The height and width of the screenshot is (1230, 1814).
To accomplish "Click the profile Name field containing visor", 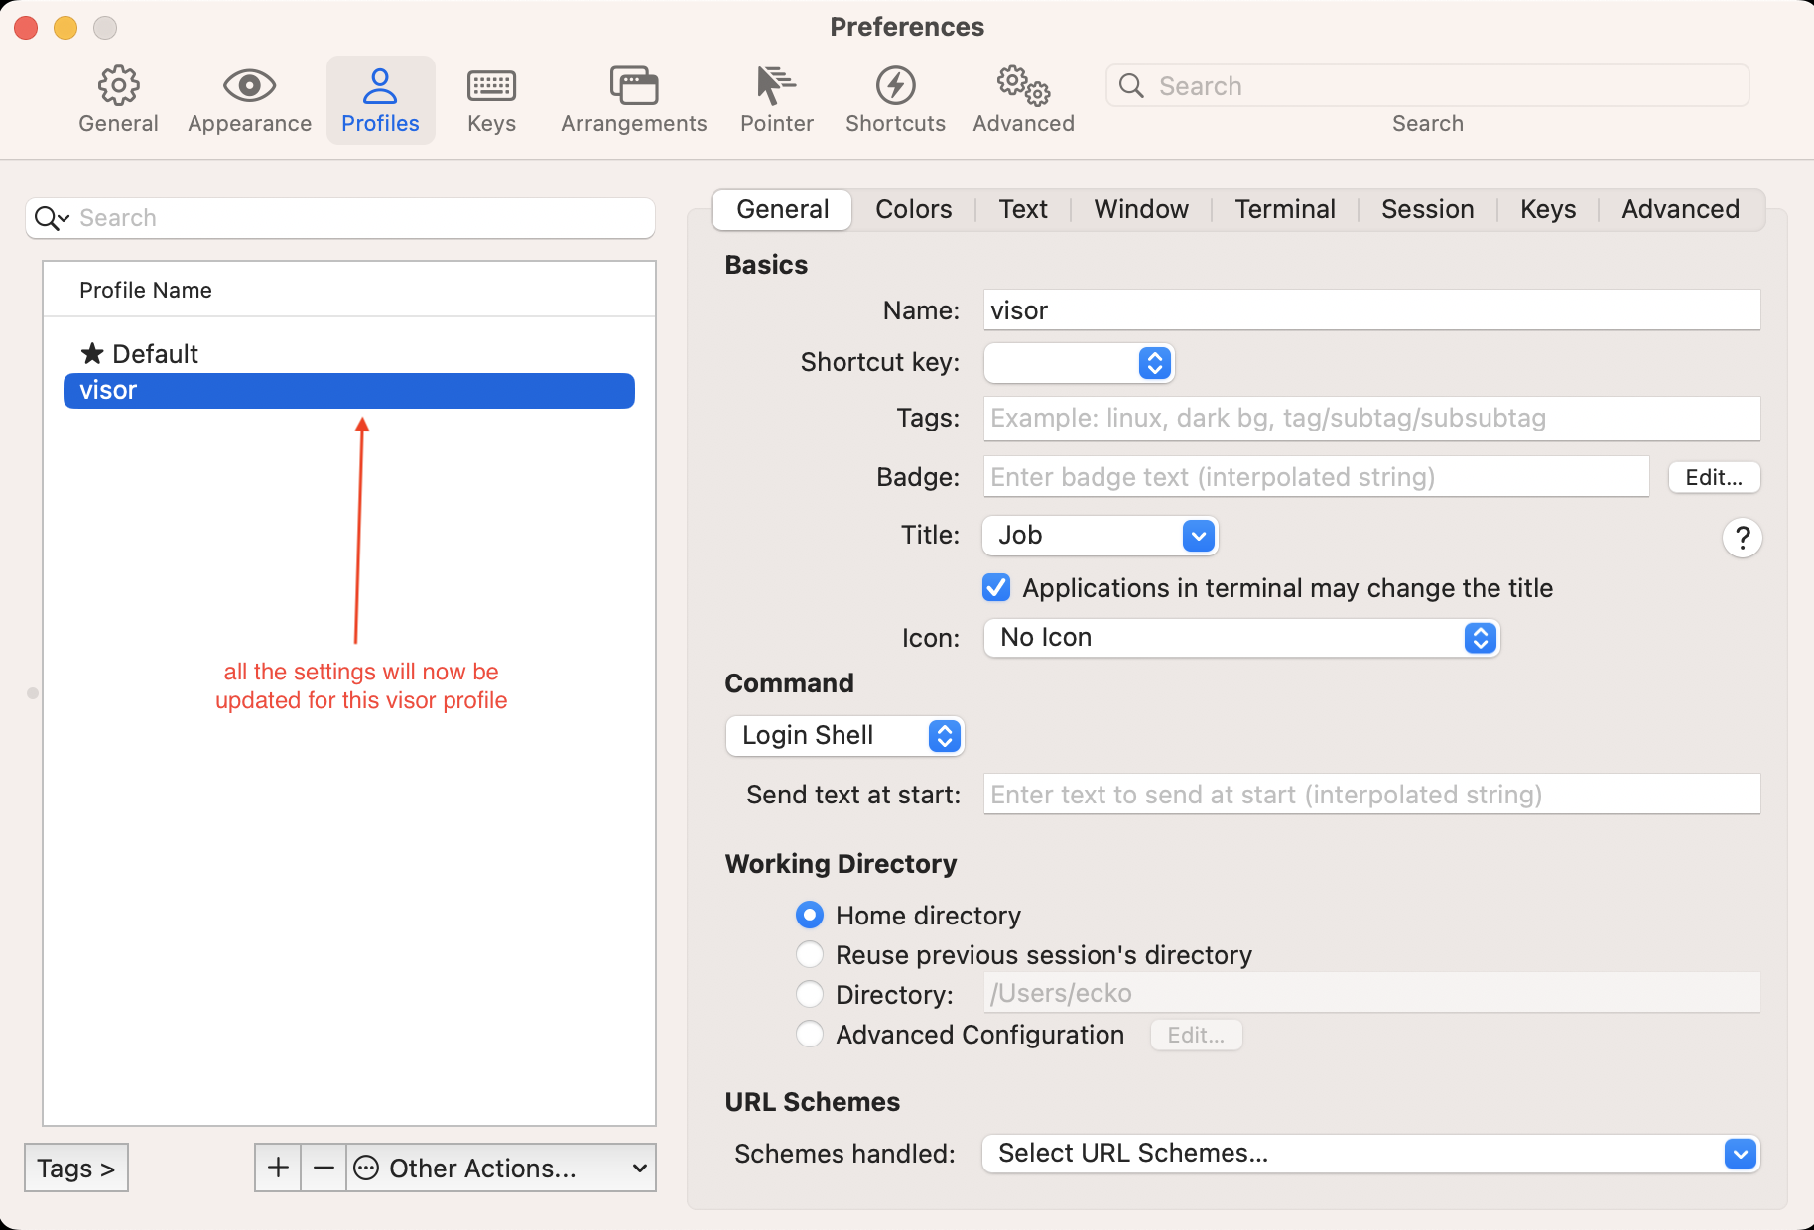I will [1371, 310].
